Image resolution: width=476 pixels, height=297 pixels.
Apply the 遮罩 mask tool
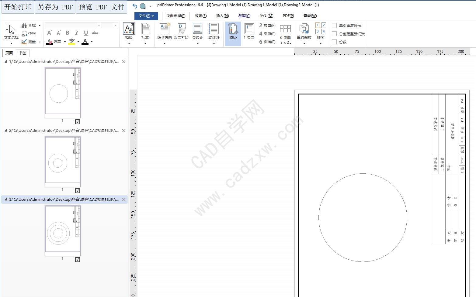tap(54, 42)
